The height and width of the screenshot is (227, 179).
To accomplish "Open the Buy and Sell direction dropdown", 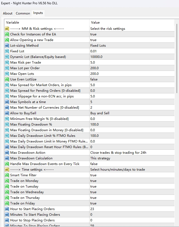I will point(100,113).
